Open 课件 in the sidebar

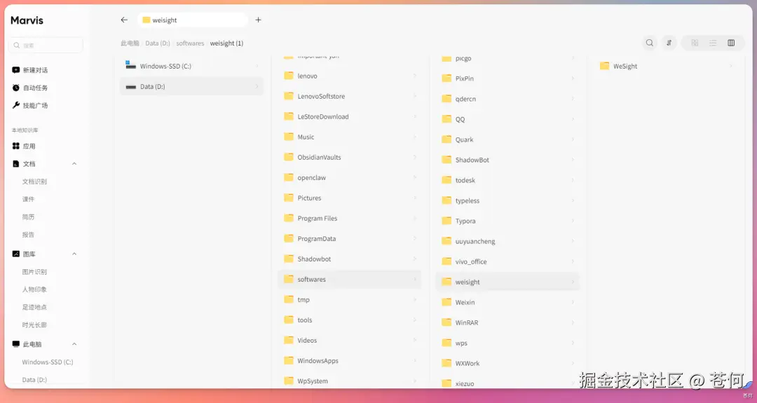[28, 199]
